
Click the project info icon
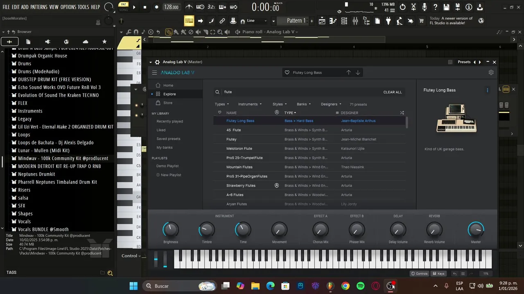coord(469,7)
